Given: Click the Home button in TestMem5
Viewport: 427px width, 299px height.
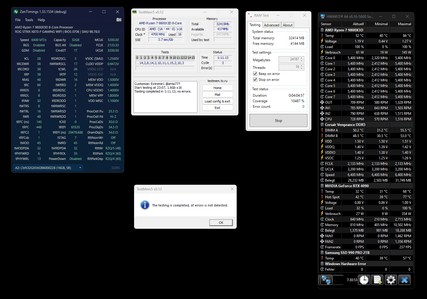Looking at the screenshot, I should tap(218, 88).
